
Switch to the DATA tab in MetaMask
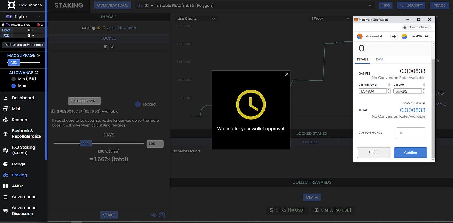380,59
